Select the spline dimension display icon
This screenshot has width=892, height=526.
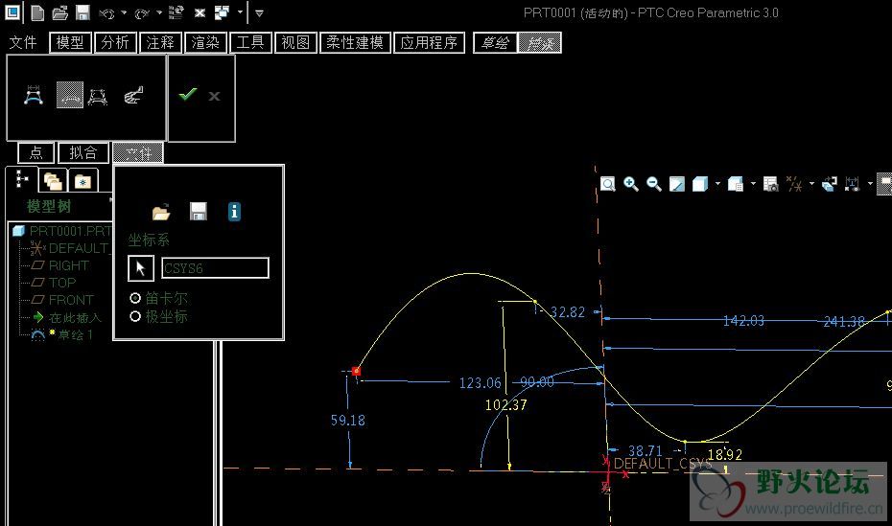(34, 95)
